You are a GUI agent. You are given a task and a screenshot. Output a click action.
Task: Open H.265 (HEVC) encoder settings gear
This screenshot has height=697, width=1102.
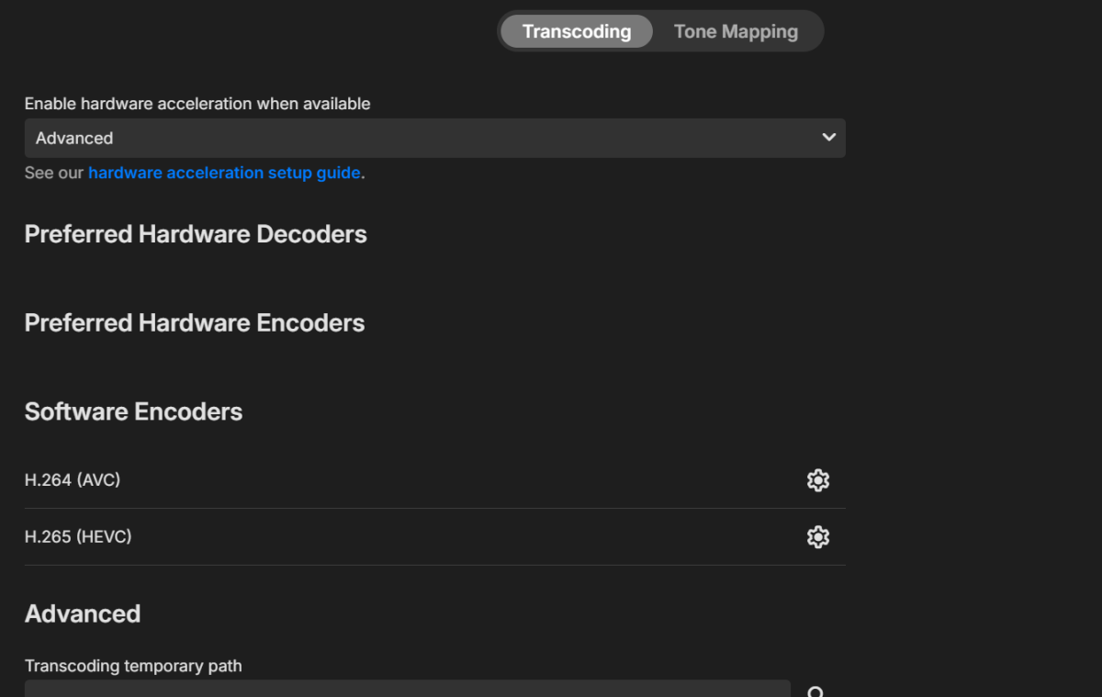[x=817, y=536]
